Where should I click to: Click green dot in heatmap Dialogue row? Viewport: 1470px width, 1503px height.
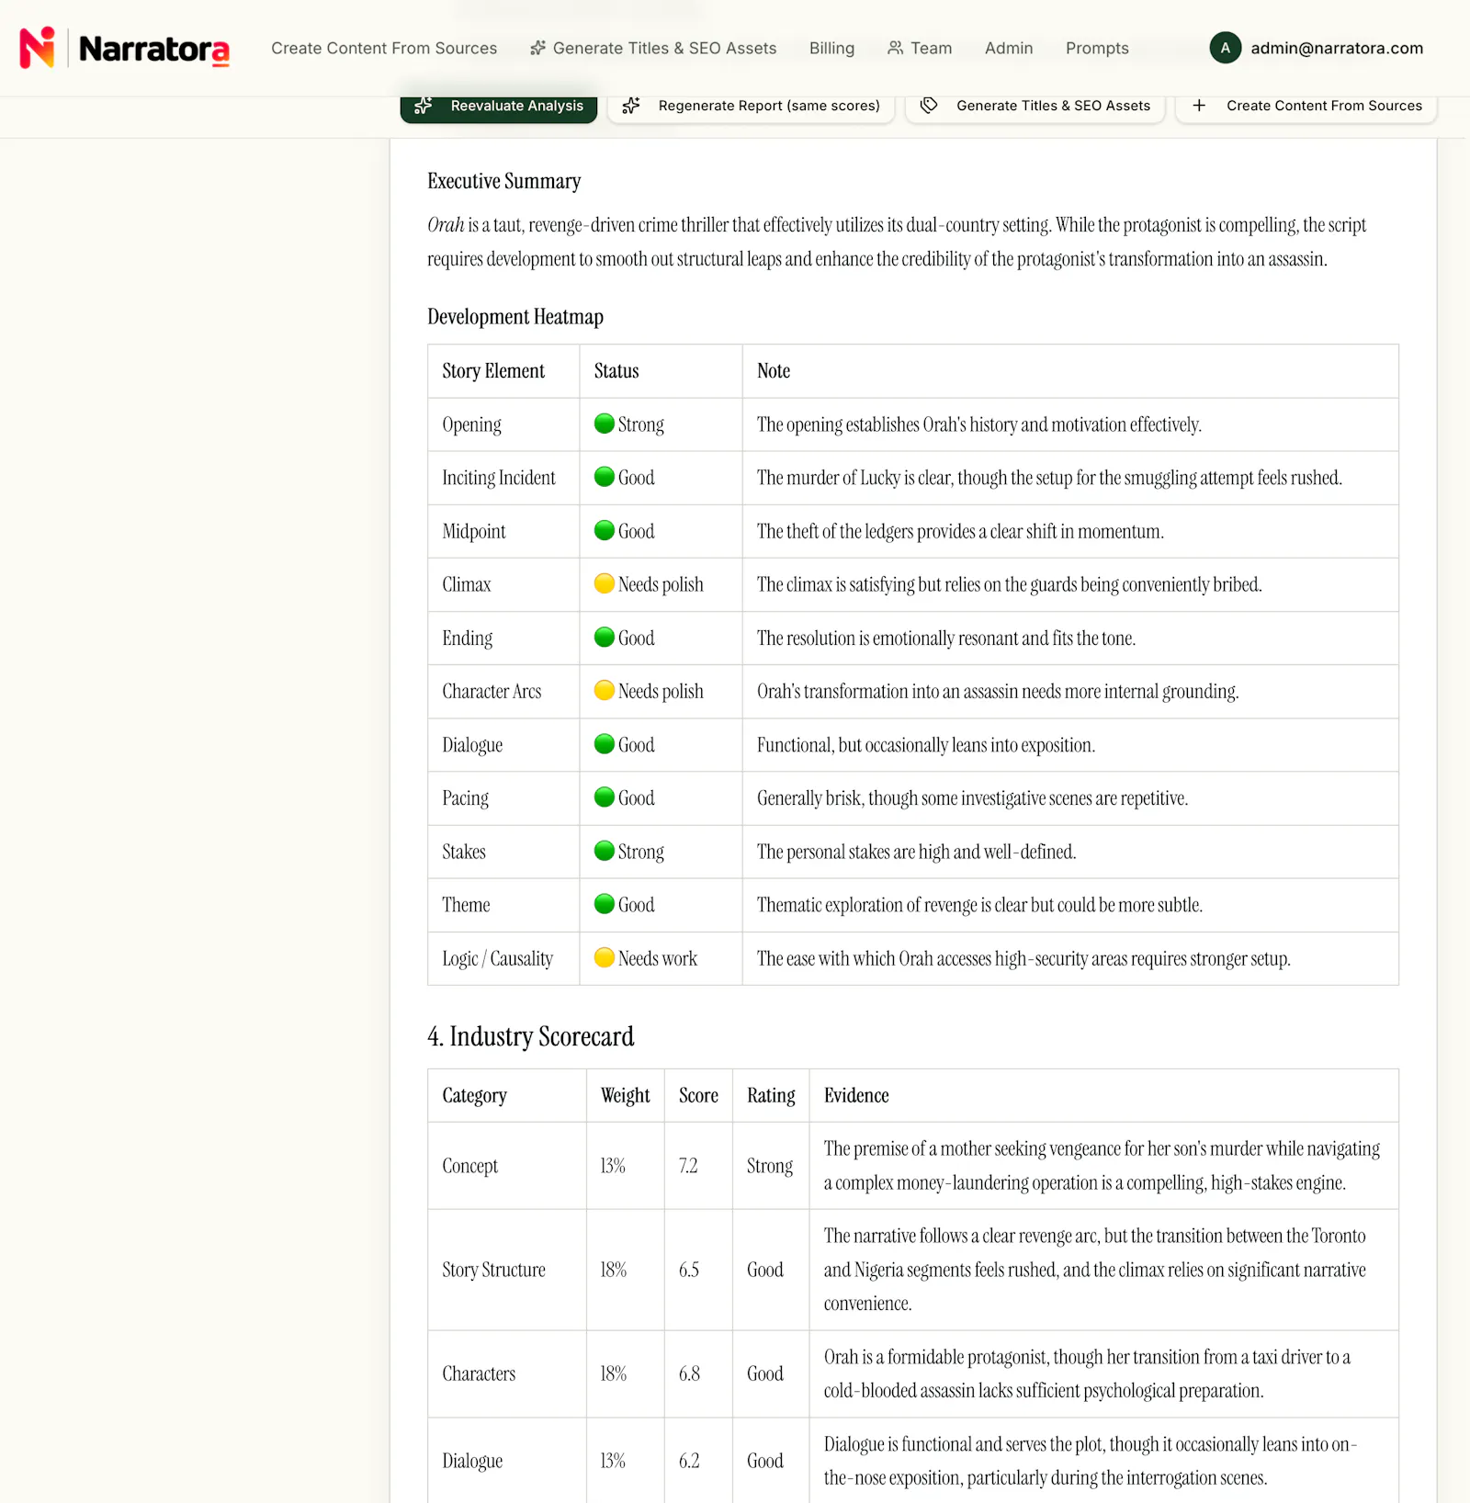(x=604, y=743)
